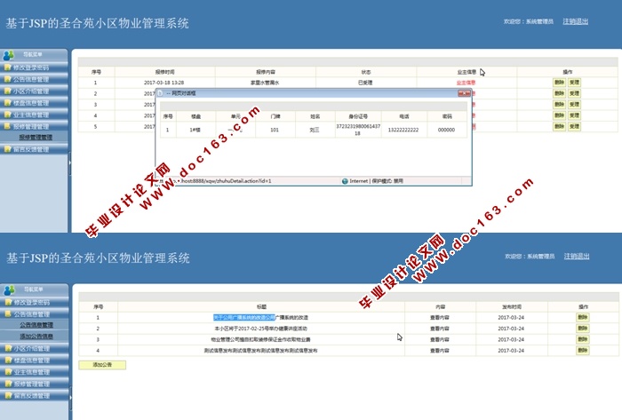622x420 pixels.
Task: Click 注销退出 link on announcement page header
Action: click(577, 257)
